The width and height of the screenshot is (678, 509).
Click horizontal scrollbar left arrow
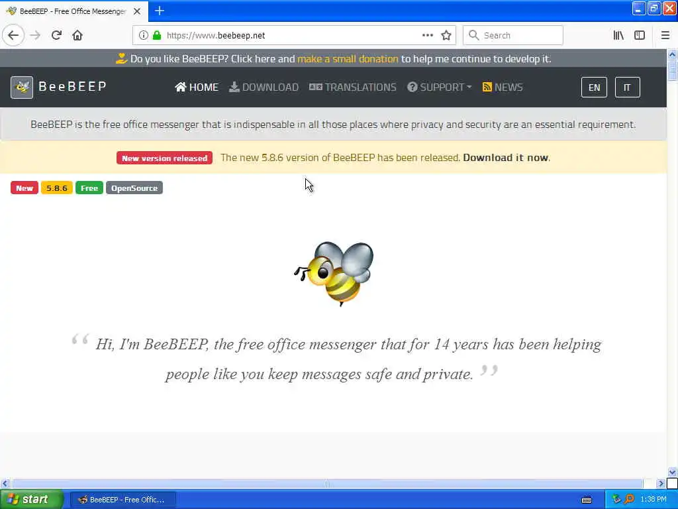click(5, 483)
